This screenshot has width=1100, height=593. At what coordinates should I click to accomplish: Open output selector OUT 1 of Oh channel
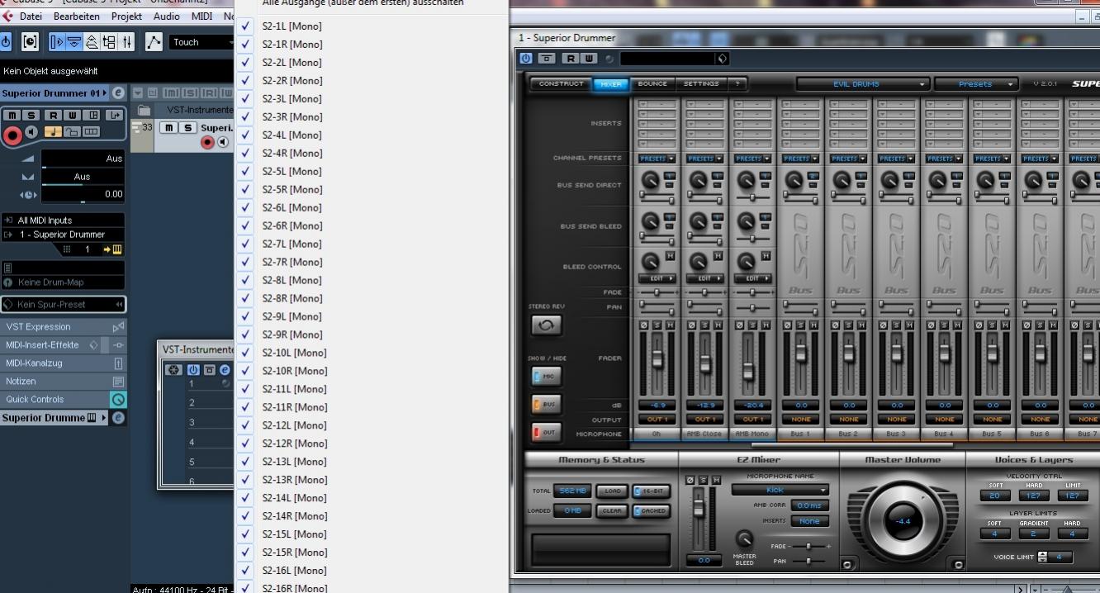(657, 420)
